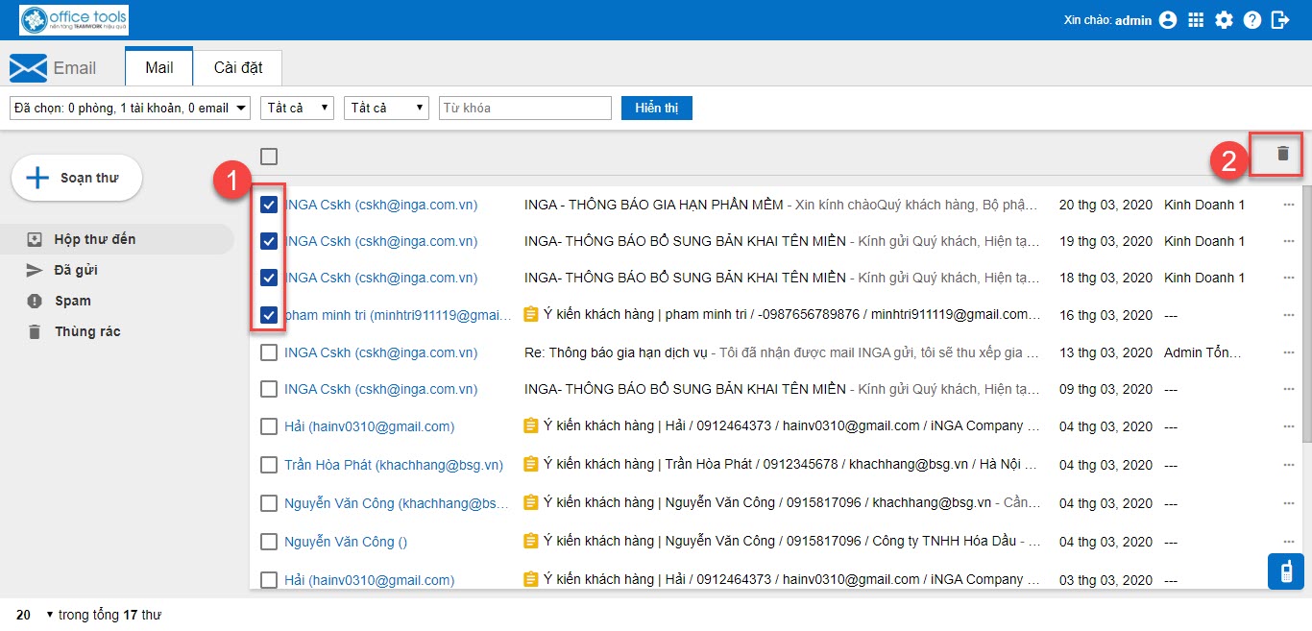Open three-dot menu for the 19 thg 03 mail
The image size is (1312, 631).
(x=1288, y=241)
